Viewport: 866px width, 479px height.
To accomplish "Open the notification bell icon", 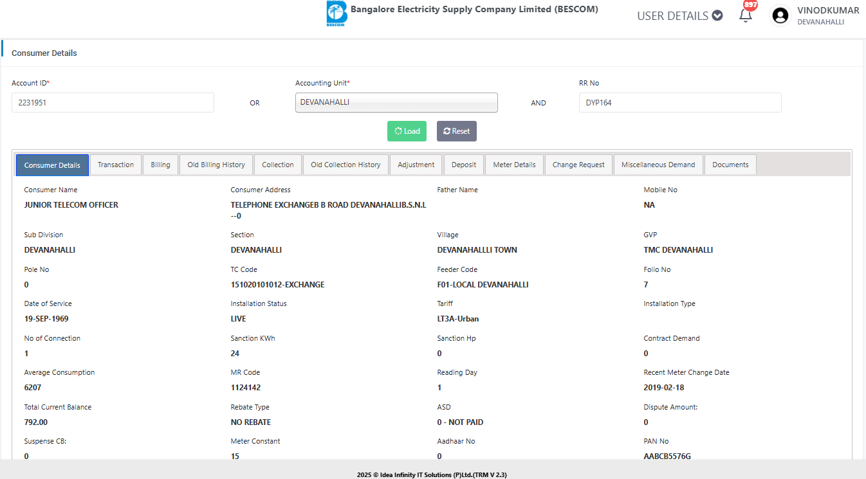I will coord(746,15).
